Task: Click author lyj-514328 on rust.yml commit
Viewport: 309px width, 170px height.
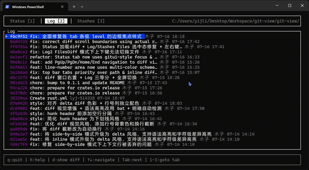Action: click(x=82, y=98)
